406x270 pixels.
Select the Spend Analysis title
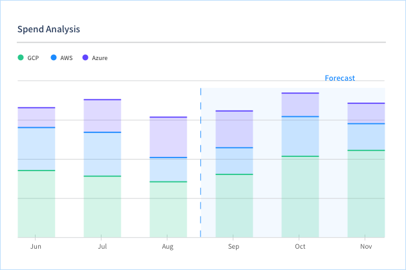tap(48, 30)
